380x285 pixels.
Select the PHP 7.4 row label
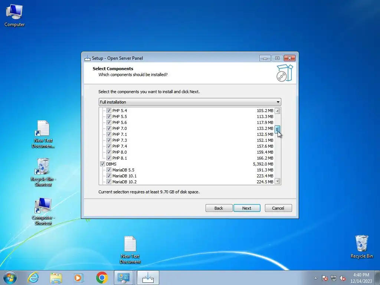[119, 146]
